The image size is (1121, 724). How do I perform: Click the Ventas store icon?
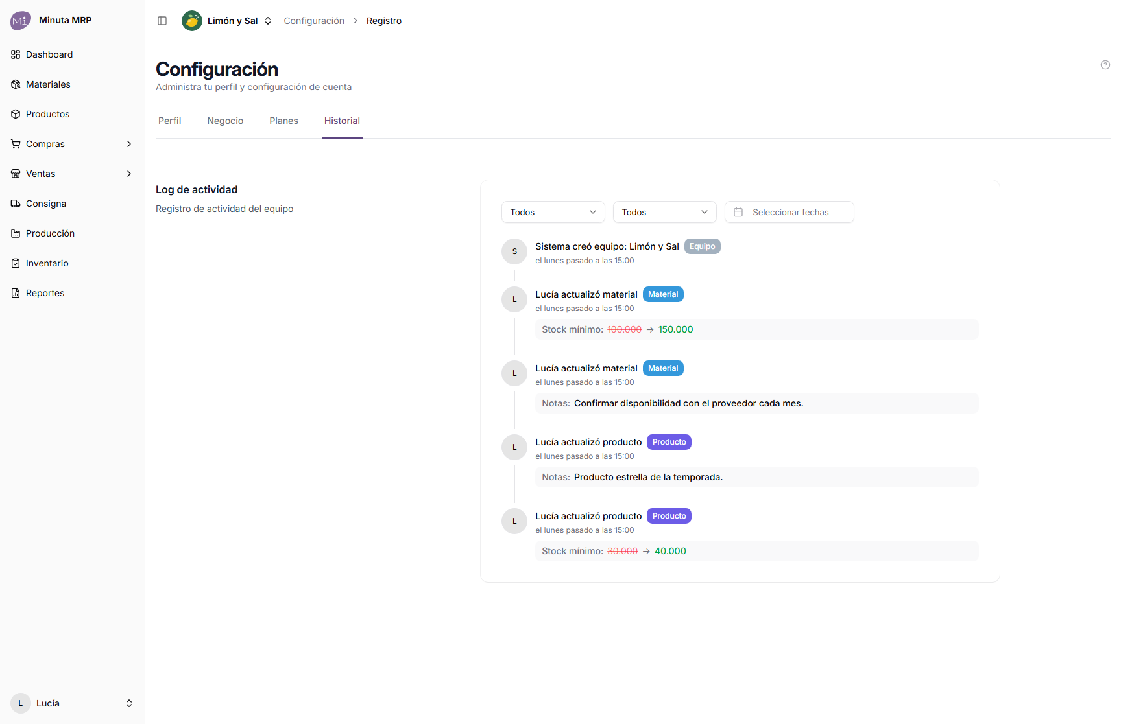click(x=16, y=174)
